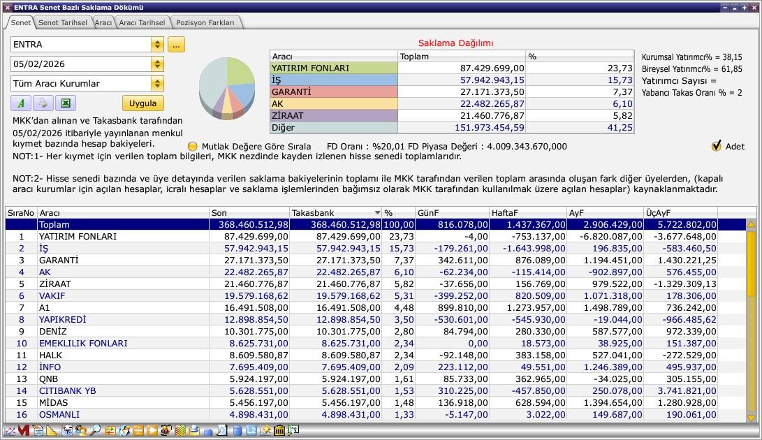Open the ENTRA symbol dropdown

(x=157, y=45)
